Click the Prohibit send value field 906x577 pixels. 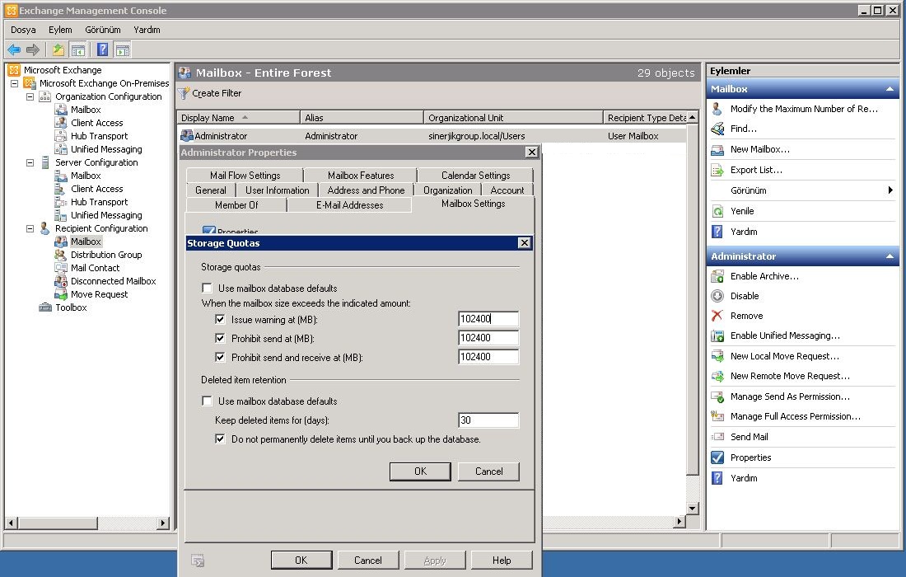click(488, 338)
